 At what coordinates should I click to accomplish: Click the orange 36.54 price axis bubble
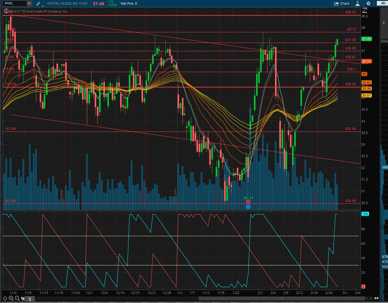coord(367,61)
